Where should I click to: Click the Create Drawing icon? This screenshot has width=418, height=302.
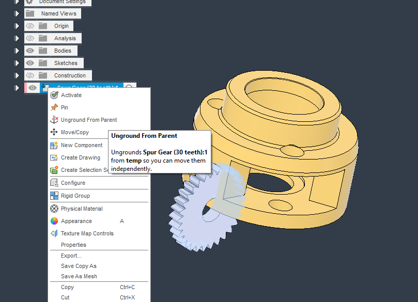tap(54, 157)
